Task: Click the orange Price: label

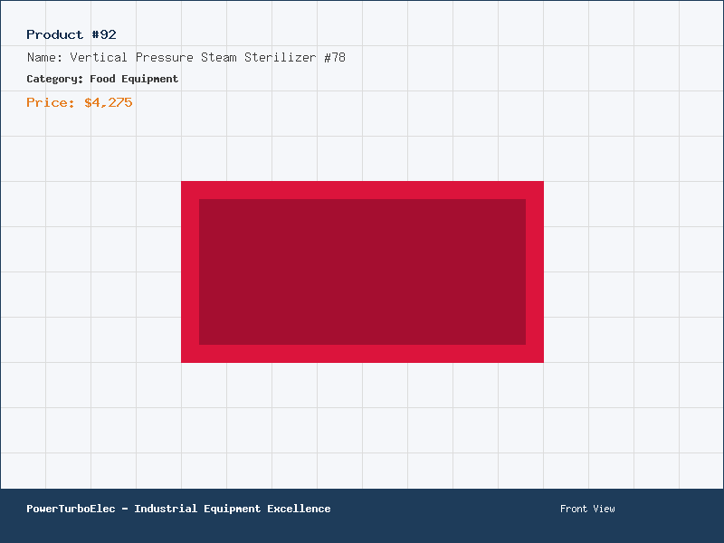Action: click(51, 102)
